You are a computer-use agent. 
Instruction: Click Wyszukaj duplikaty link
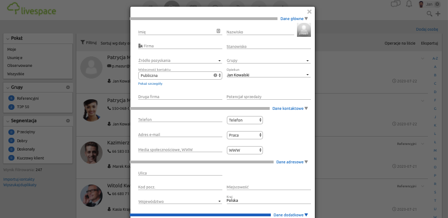click(20, 185)
